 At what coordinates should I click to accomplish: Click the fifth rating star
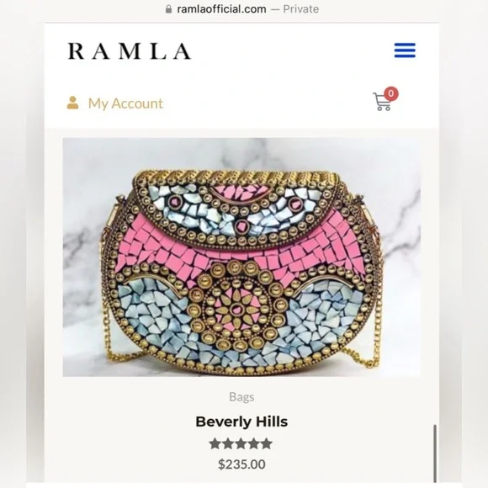267,443
